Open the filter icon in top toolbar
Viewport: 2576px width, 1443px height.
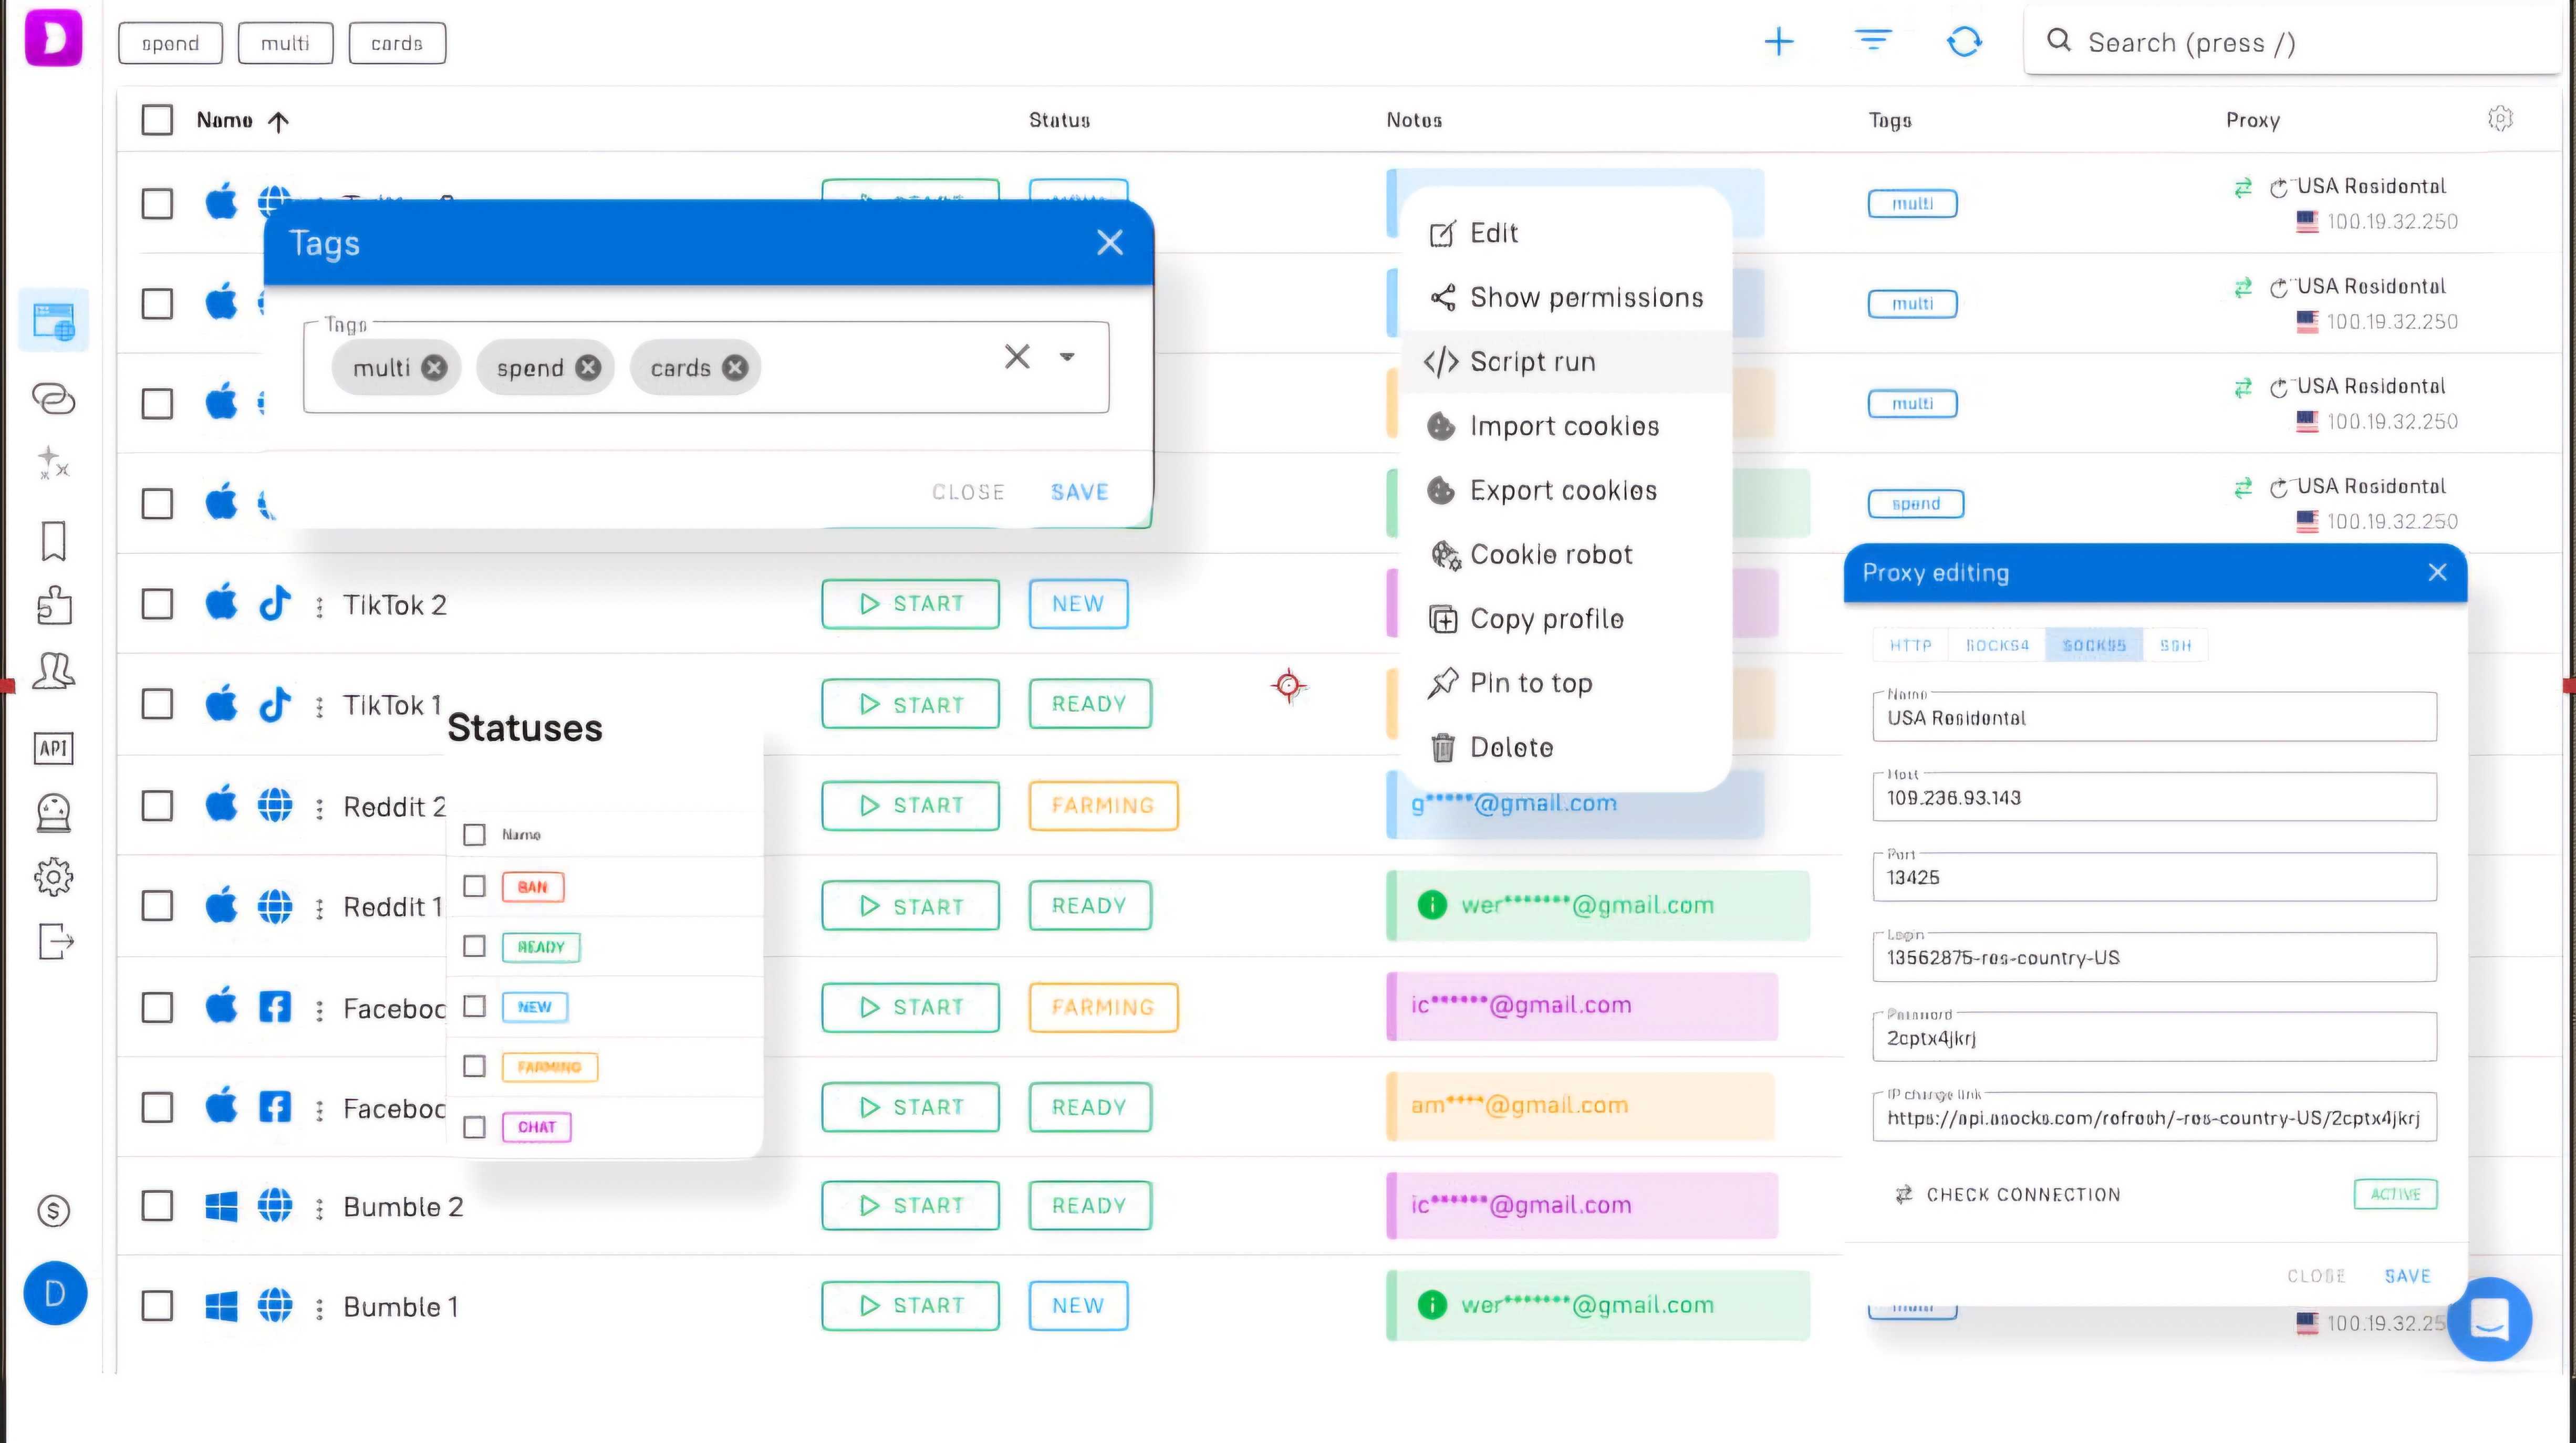1872,41
